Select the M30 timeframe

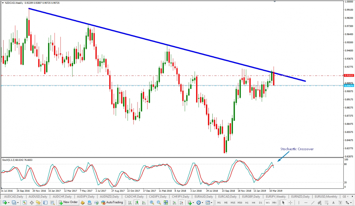tap(240, 203)
